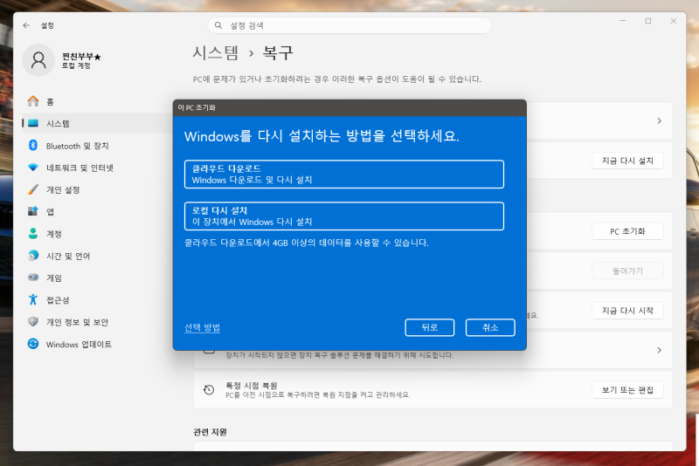699x466 pixels.
Task: Minimize the Settings window
Action: tap(623, 21)
